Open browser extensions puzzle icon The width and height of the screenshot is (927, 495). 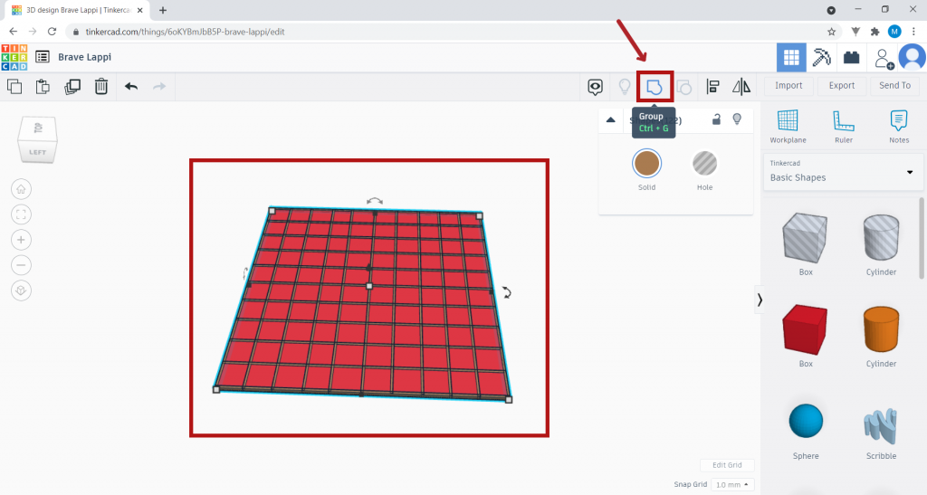[875, 32]
